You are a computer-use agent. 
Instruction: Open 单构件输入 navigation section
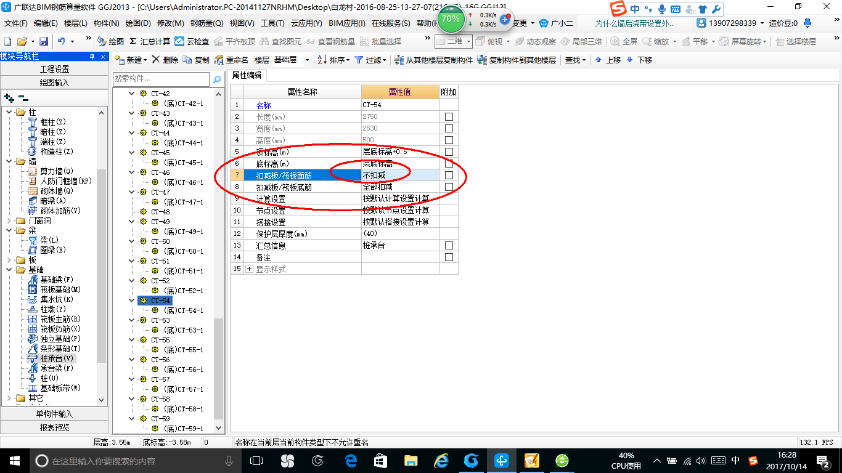[x=54, y=414]
